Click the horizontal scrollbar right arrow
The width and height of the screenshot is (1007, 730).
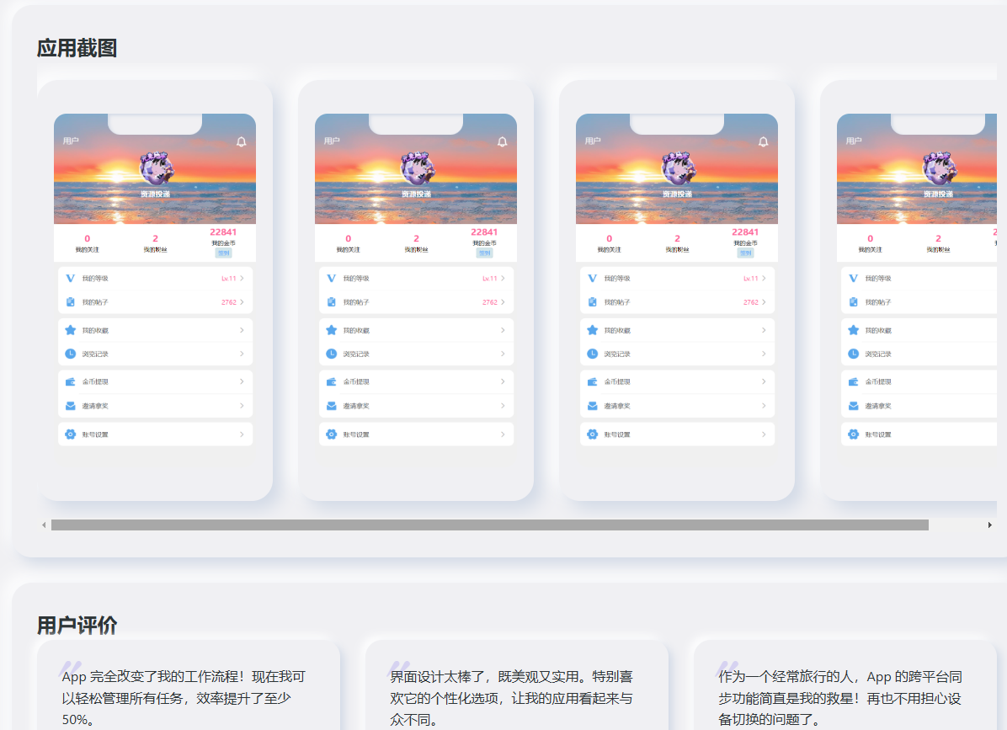coord(990,525)
